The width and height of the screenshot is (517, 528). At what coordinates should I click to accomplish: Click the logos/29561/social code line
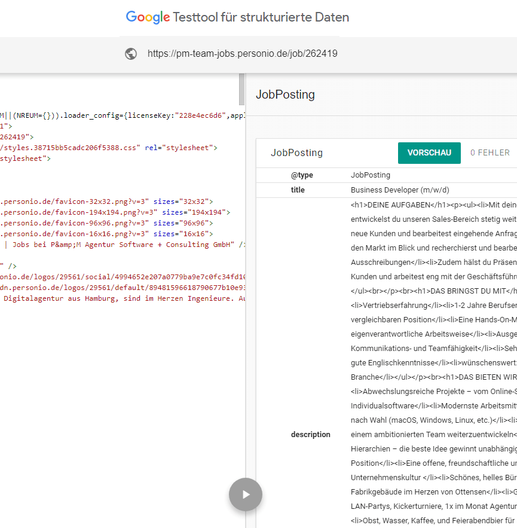[123, 277]
